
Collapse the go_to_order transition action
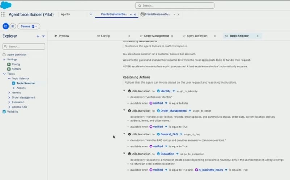124,110
